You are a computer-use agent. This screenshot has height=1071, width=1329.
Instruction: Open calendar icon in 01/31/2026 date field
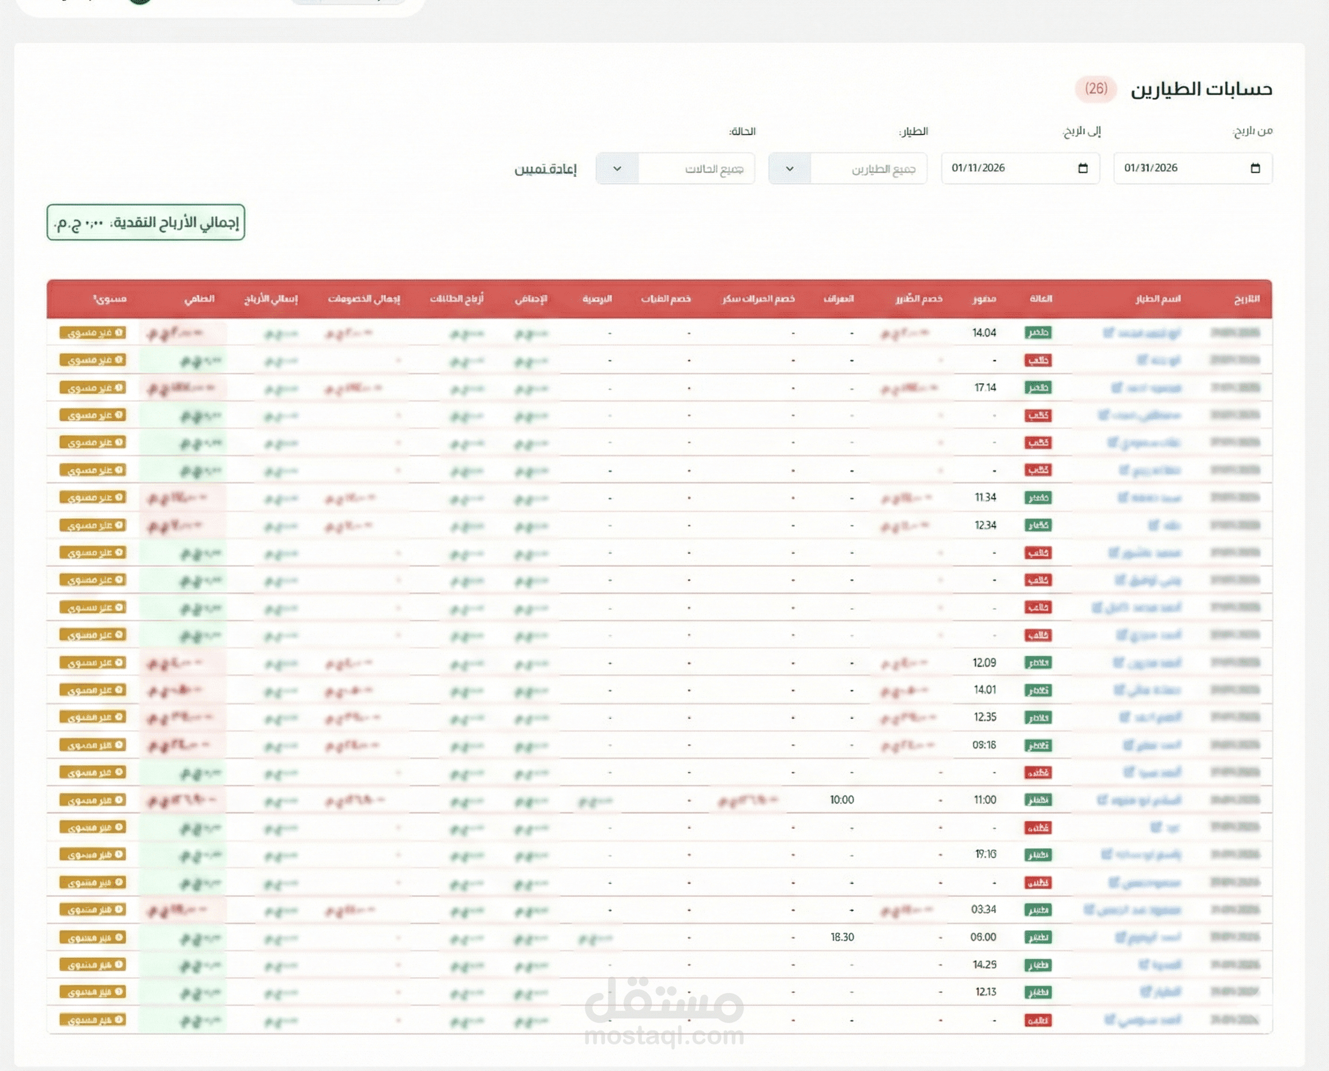(1255, 168)
